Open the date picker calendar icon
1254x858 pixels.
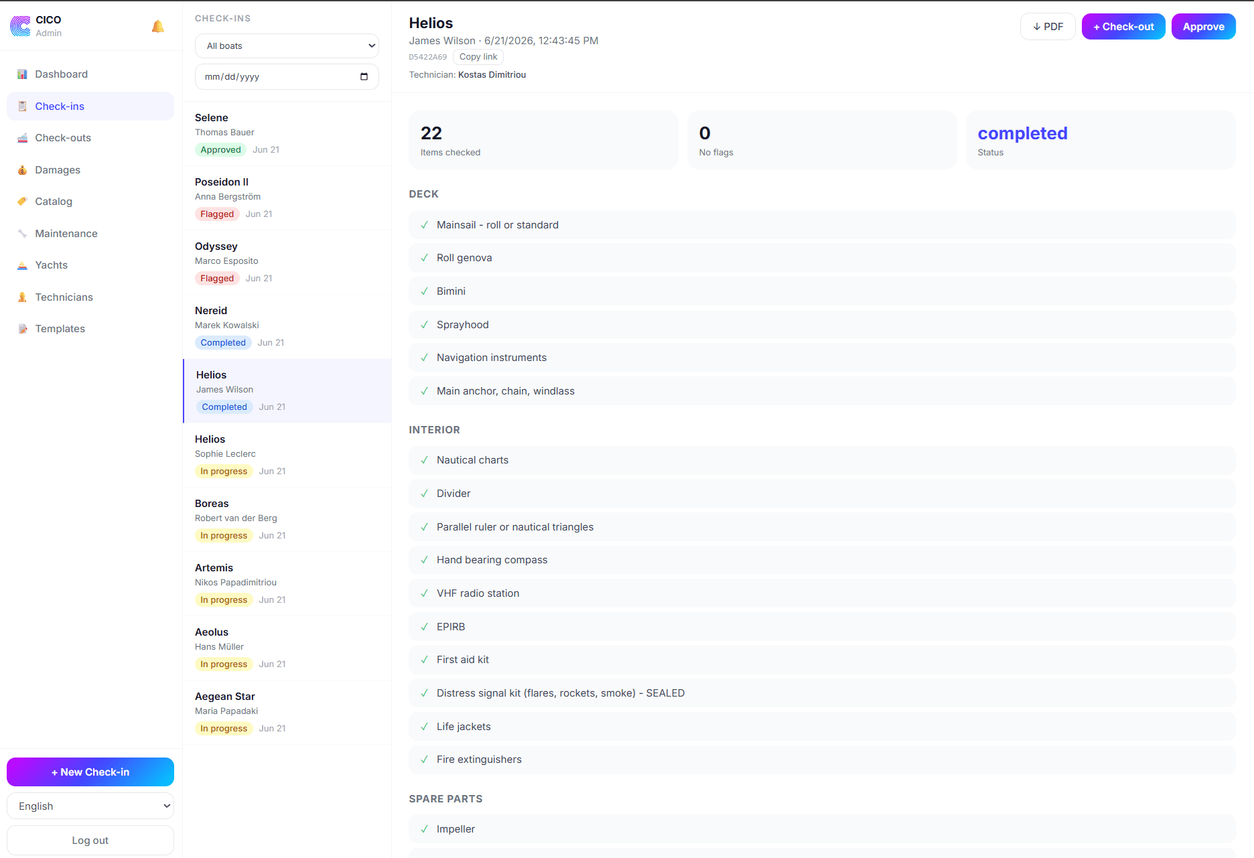(364, 76)
